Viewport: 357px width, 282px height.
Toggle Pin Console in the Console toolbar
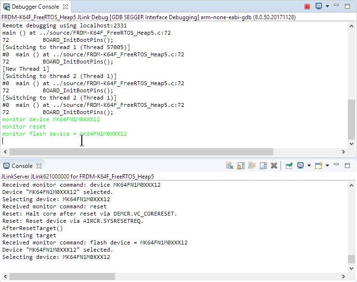coord(289,166)
